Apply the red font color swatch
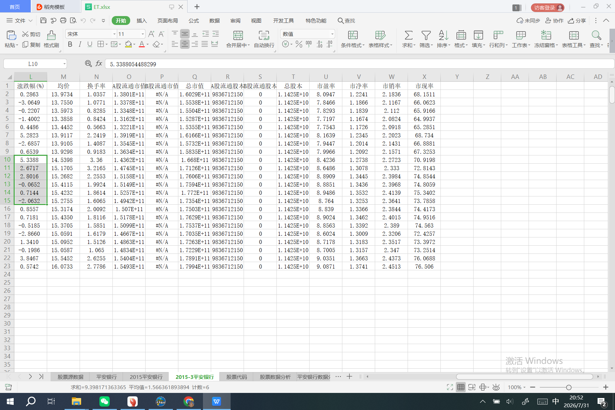615x410 pixels. [142, 44]
